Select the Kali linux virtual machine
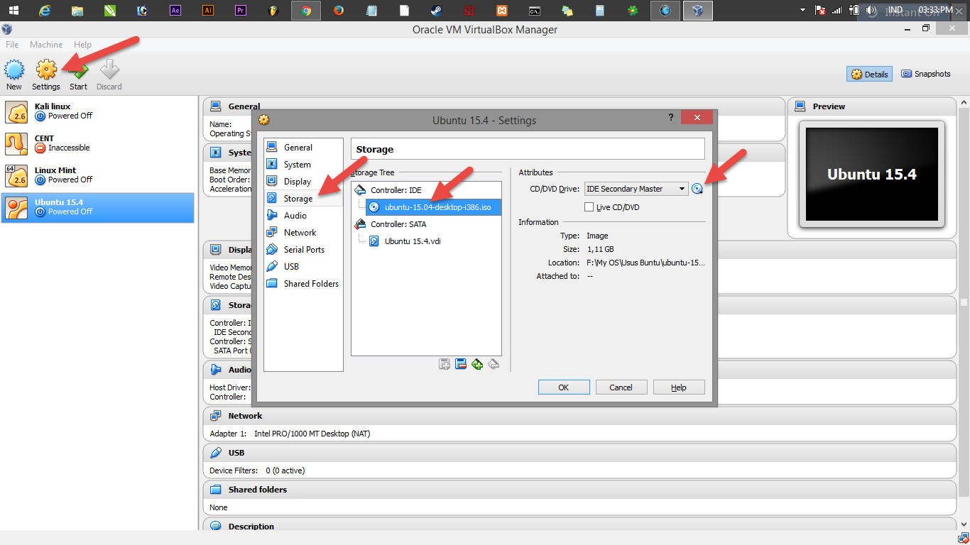The height and width of the screenshot is (545, 970). tap(97, 111)
